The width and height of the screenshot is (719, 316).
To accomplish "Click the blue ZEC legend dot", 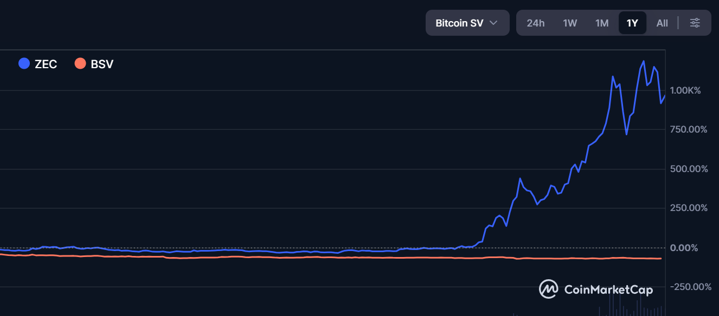I will point(24,63).
